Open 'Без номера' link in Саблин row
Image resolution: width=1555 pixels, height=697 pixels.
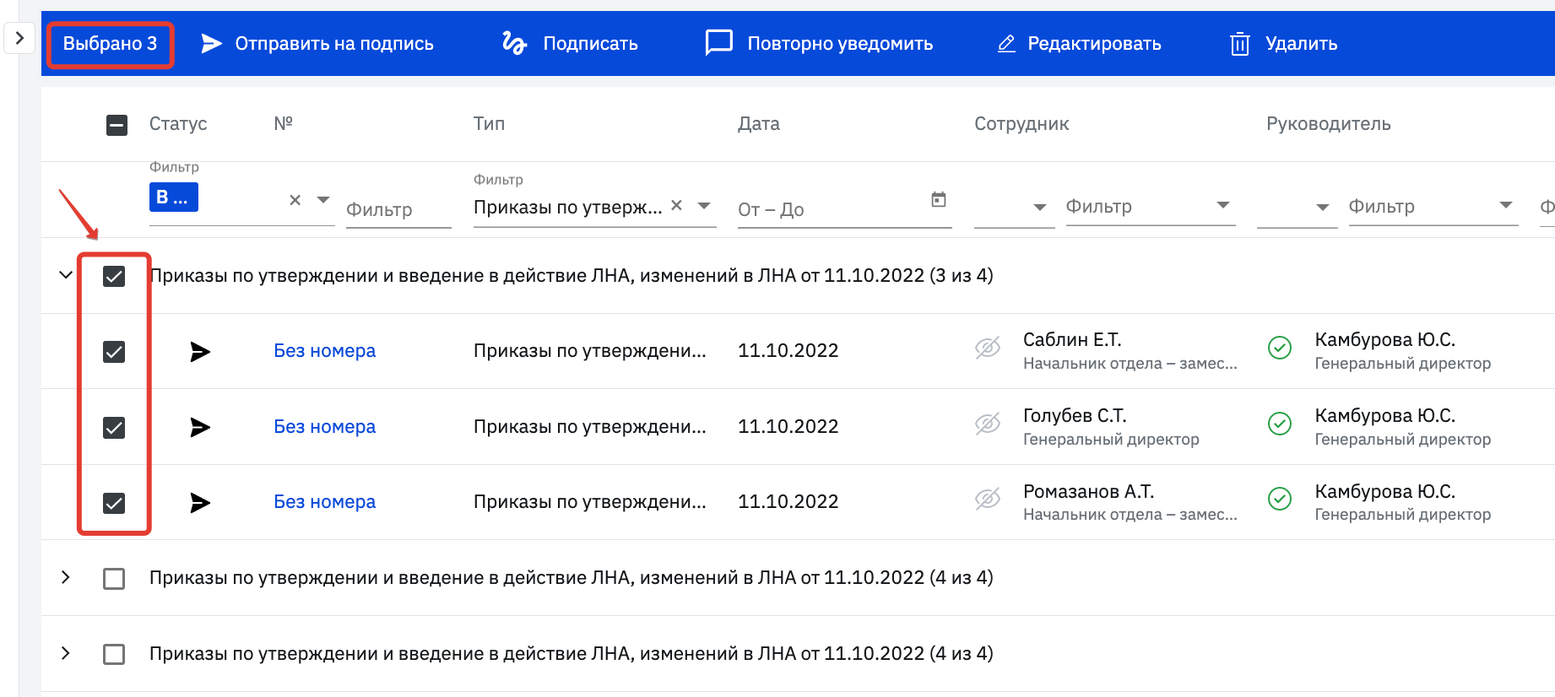tap(325, 351)
